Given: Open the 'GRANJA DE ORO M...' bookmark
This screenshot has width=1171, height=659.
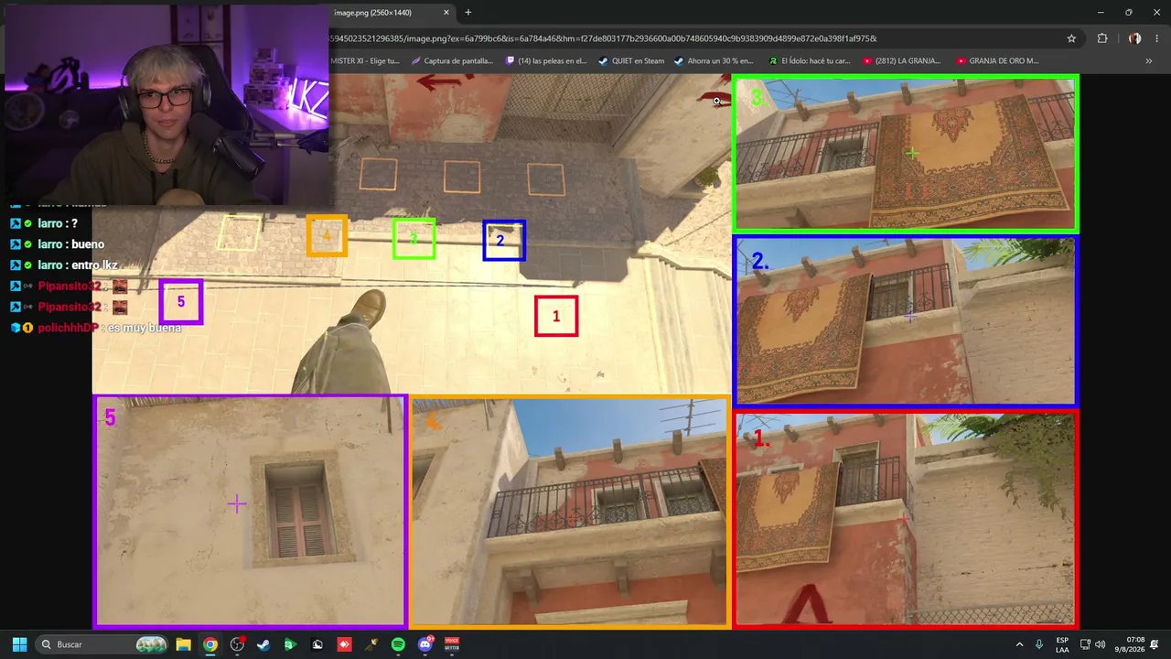Looking at the screenshot, I should pyautogui.click(x=997, y=61).
